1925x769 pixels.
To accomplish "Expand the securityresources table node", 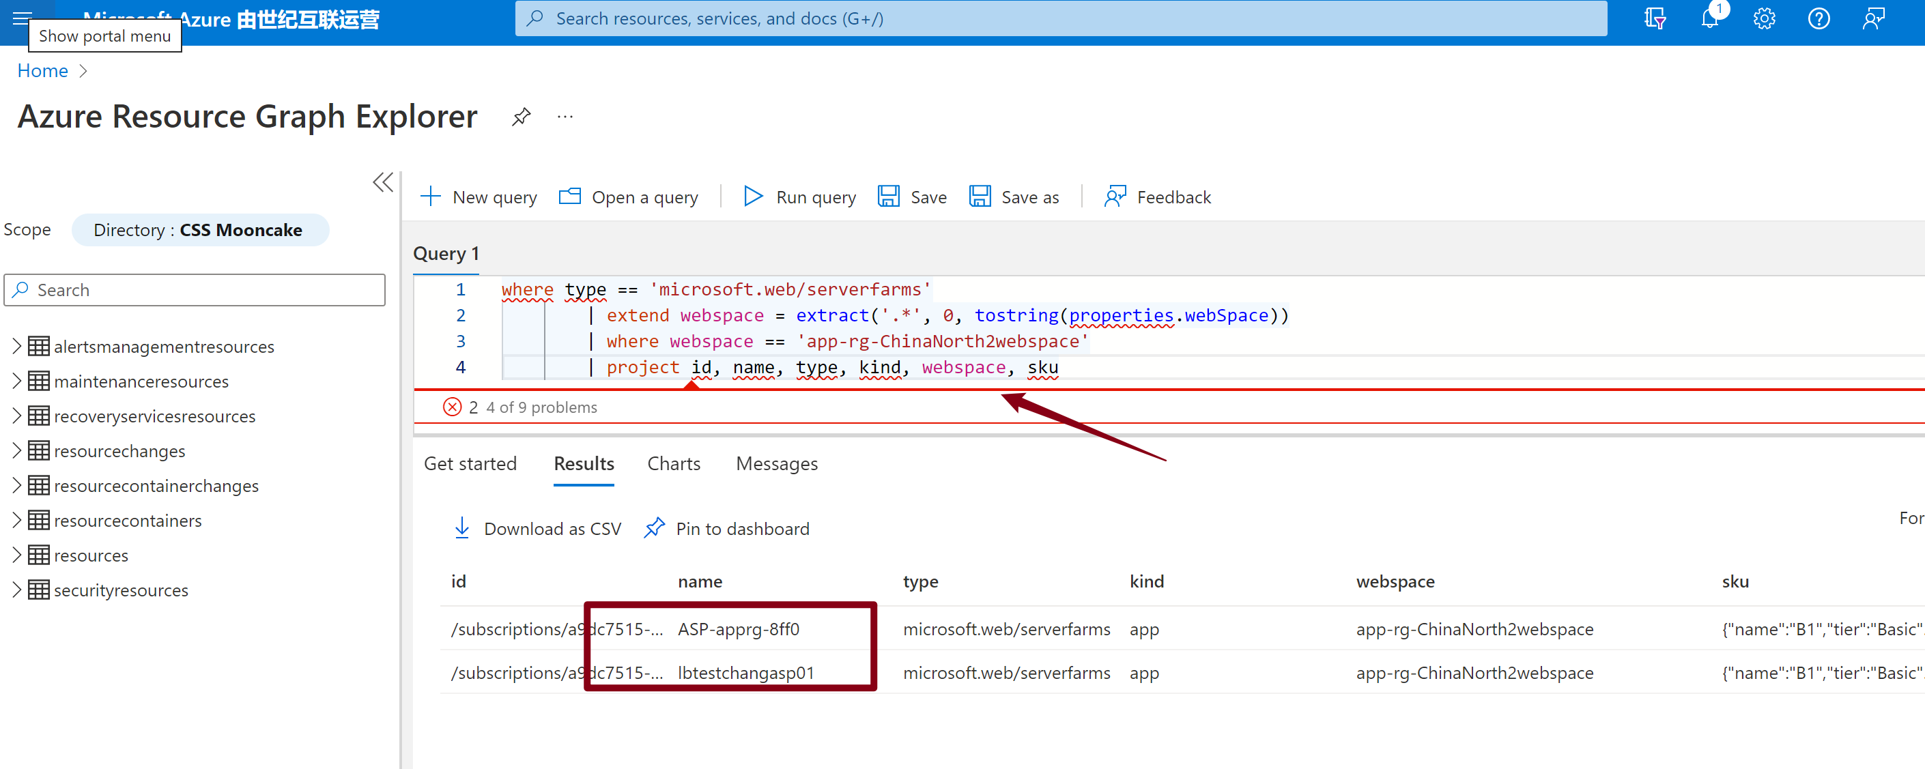I will tap(16, 590).
